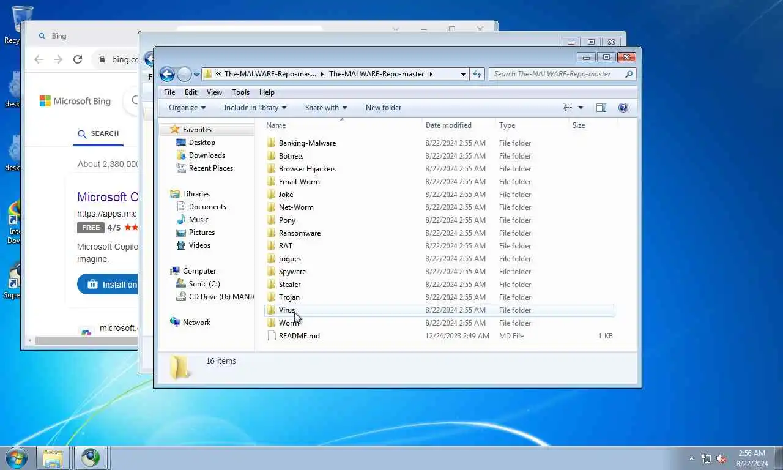The height and width of the screenshot is (470, 783).
Task: Open the Help menu
Action: point(267,92)
